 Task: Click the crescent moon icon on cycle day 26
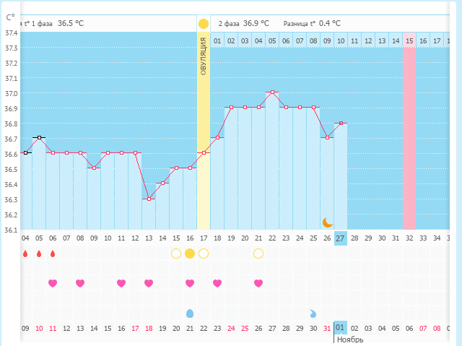[x=328, y=222]
